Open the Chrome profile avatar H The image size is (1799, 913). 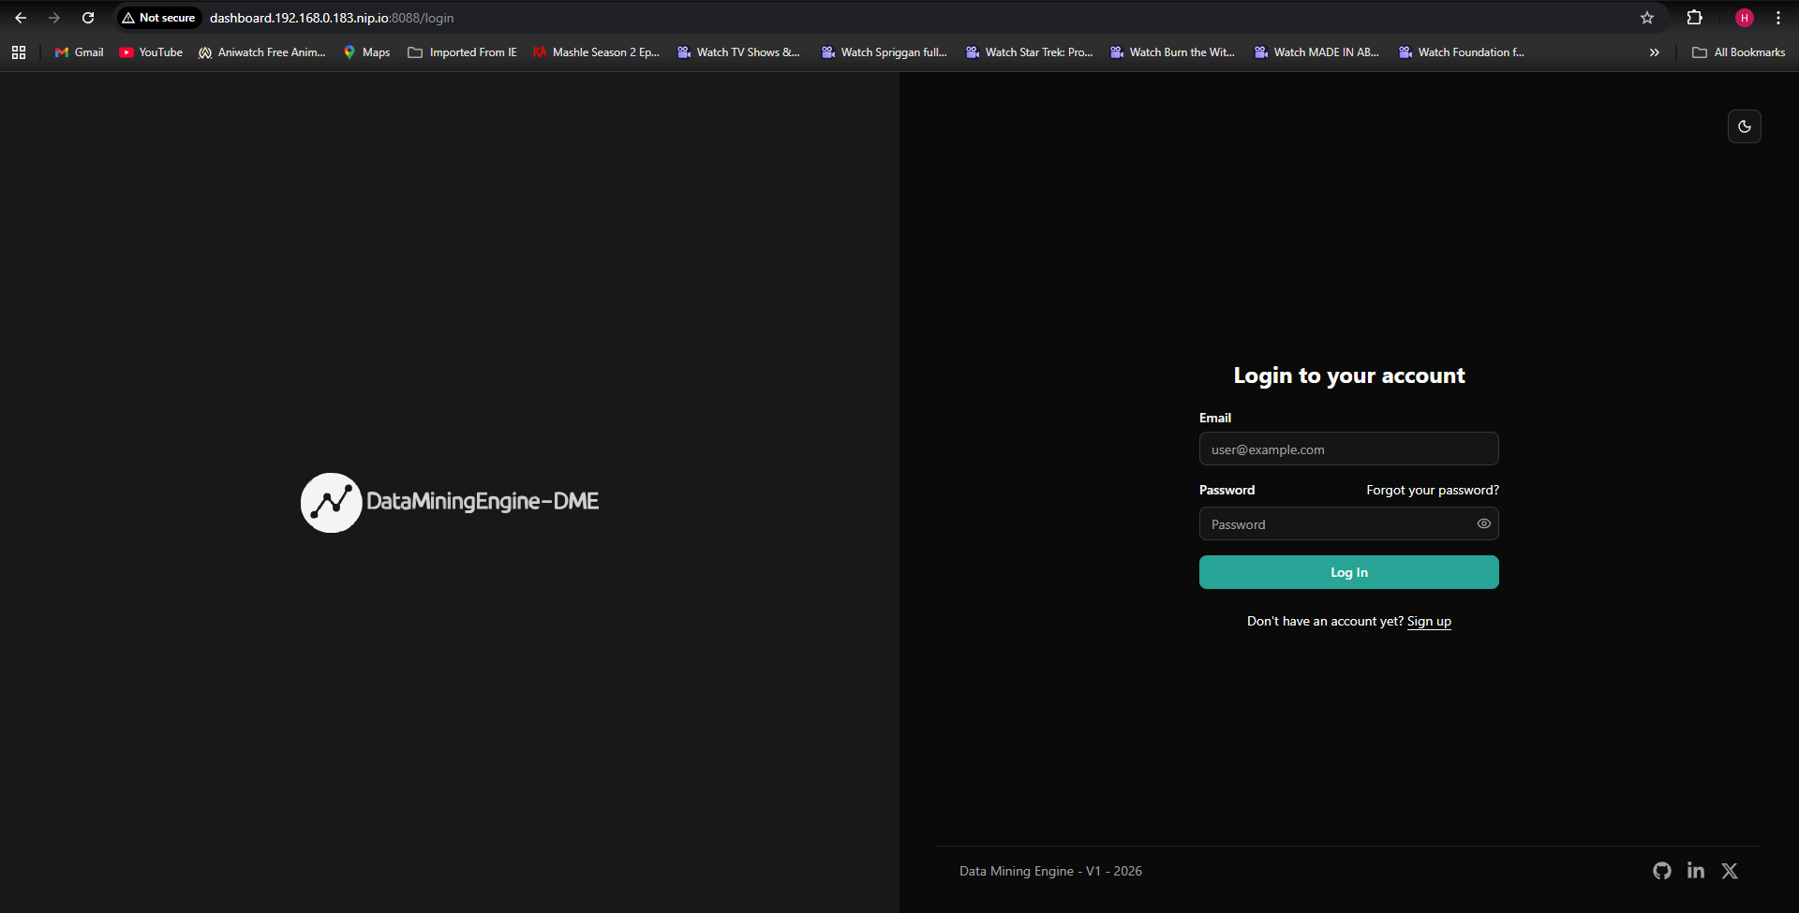click(1744, 18)
